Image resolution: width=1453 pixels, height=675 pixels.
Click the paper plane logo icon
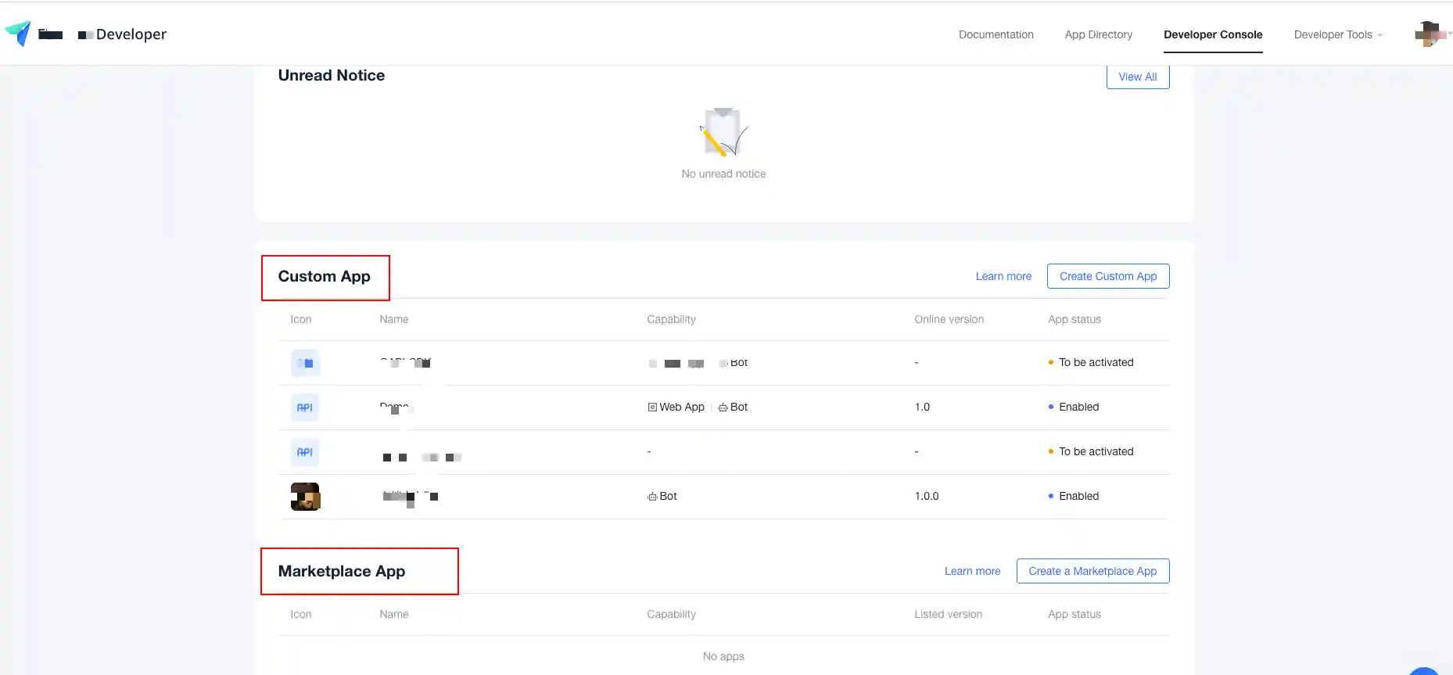[18, 34]
